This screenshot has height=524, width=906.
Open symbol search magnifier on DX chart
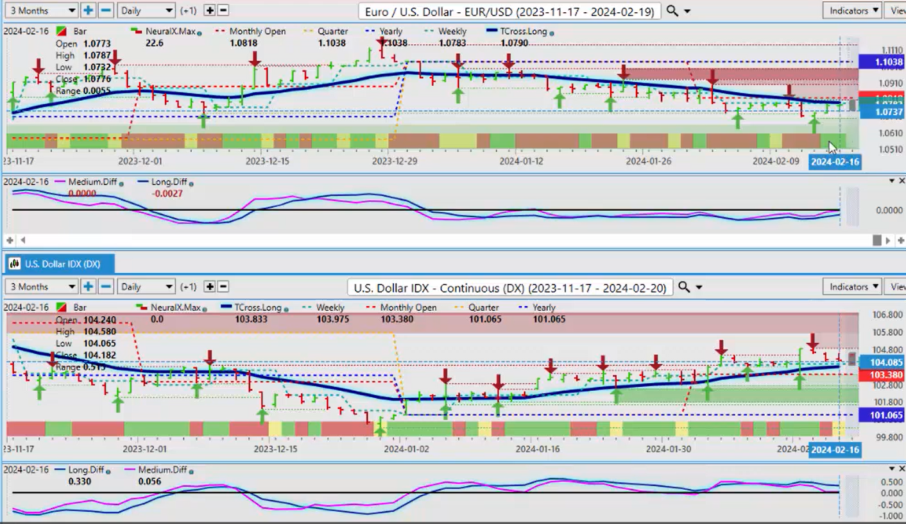pos(684,287)
